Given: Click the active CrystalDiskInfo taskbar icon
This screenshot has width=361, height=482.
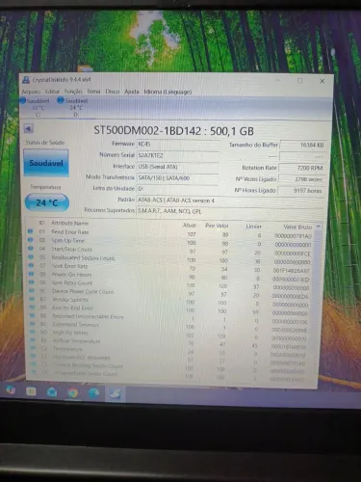Looking at the screenshot, I should coord(115,393).
